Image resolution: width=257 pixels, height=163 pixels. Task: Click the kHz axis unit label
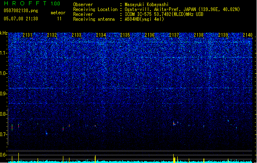tap(4, 33)
